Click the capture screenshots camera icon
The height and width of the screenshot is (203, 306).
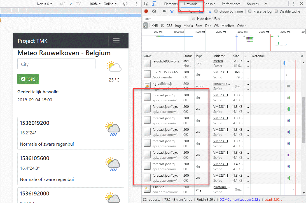[164, 11]
